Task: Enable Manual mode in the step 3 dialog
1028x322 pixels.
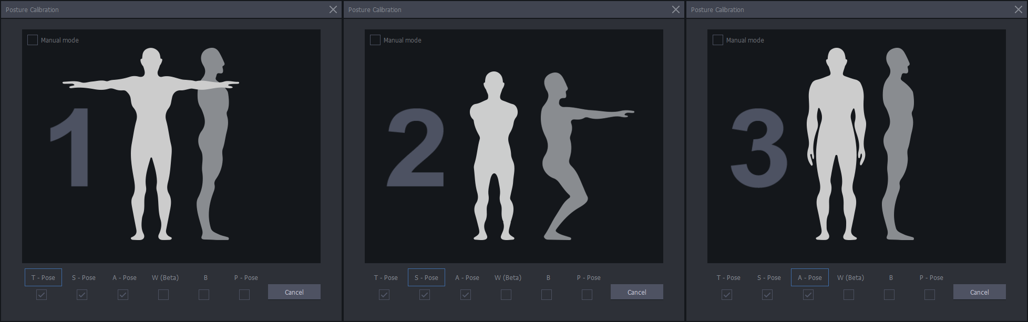Action: [718, 40]
